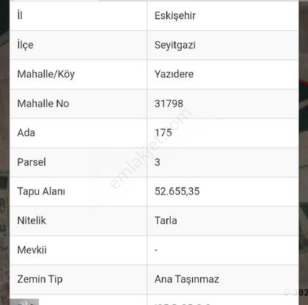
Task: Select the Ada value 175
Action: point(164,133)
